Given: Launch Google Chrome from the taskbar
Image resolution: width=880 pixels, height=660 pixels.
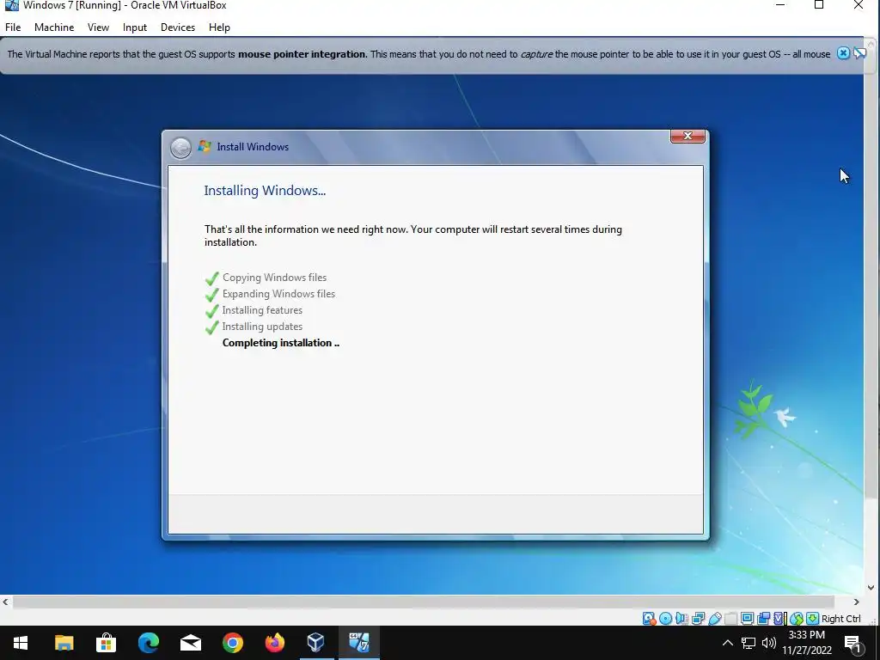Looking at the screenshot, I should [232, 643].
